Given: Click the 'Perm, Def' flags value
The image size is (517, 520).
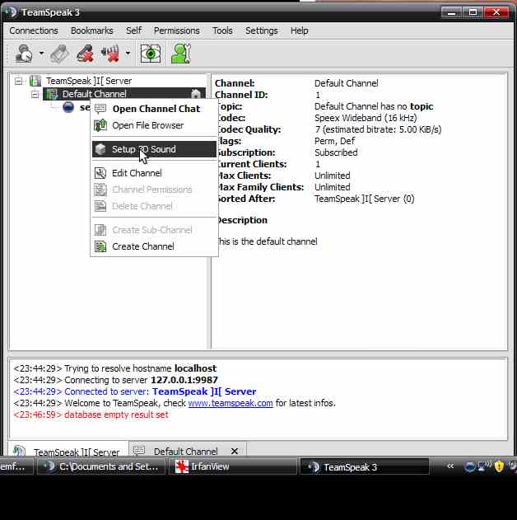Looking at the screenshot, I should [x=334, y=141].
